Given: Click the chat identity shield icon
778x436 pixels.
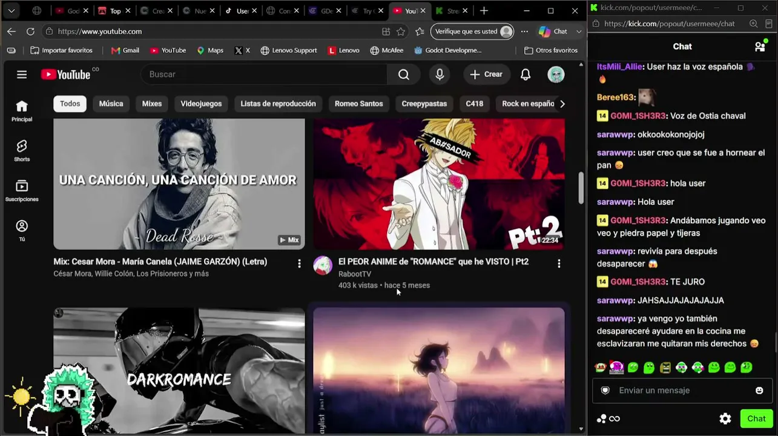Looking at the screenshot, I should [605, 391].
